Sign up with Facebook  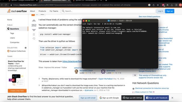point(157,98)
